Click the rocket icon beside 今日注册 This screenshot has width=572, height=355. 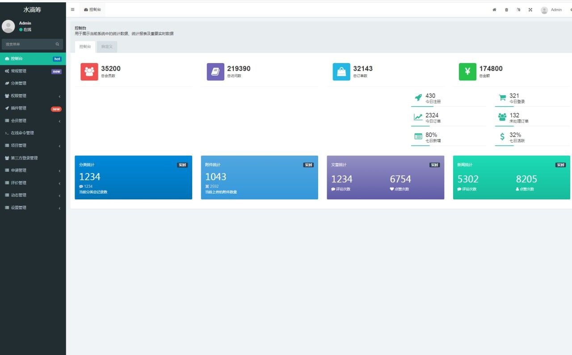coord(418,97)
